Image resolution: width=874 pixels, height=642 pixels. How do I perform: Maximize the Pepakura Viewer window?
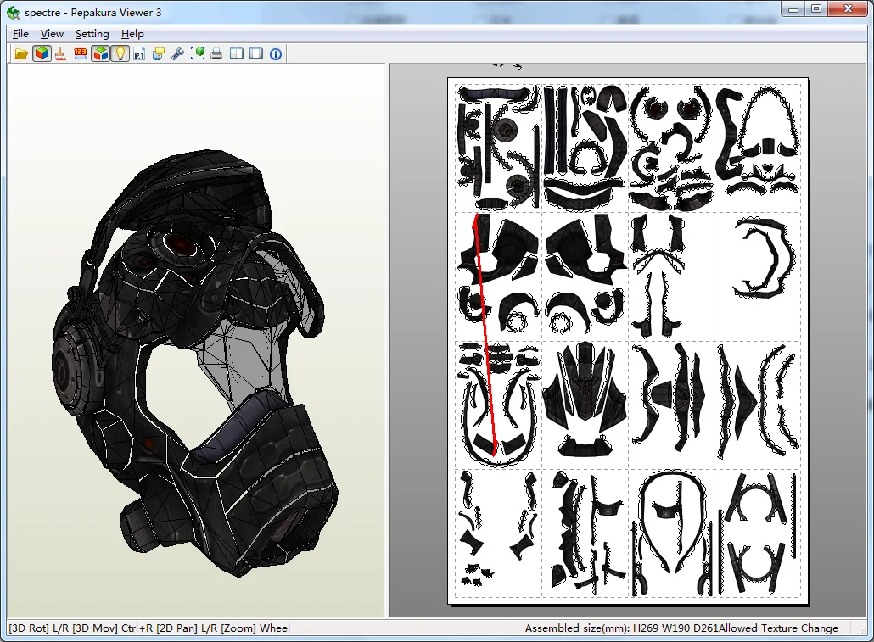pyautogui.click(x=816, y=9)
